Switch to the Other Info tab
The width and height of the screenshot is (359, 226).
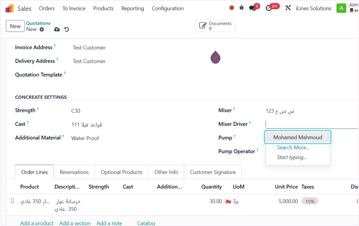(166, 172)
